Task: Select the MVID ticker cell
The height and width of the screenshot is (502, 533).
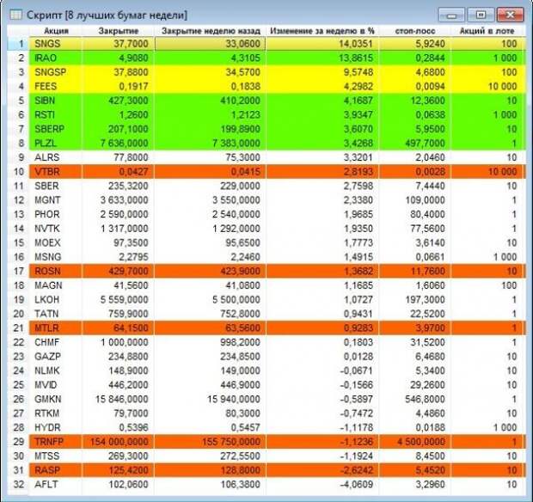Action: (56, 385)
